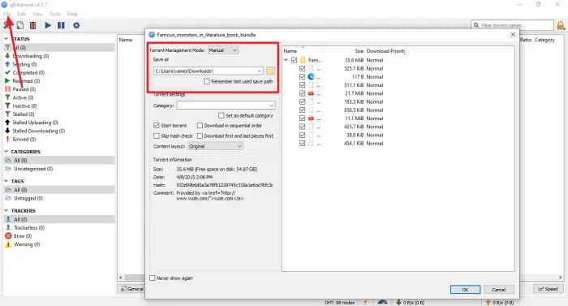This screenshot has height=306, width=568.
Task: Close the add torrent dialog
Action: pos(513,34)
